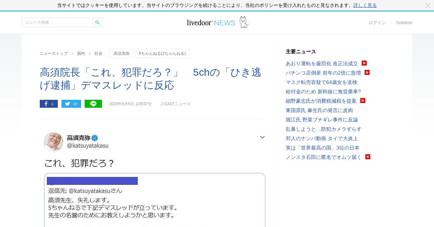
Task: Share the article via LINE
Action: click(x=93, y=104)
